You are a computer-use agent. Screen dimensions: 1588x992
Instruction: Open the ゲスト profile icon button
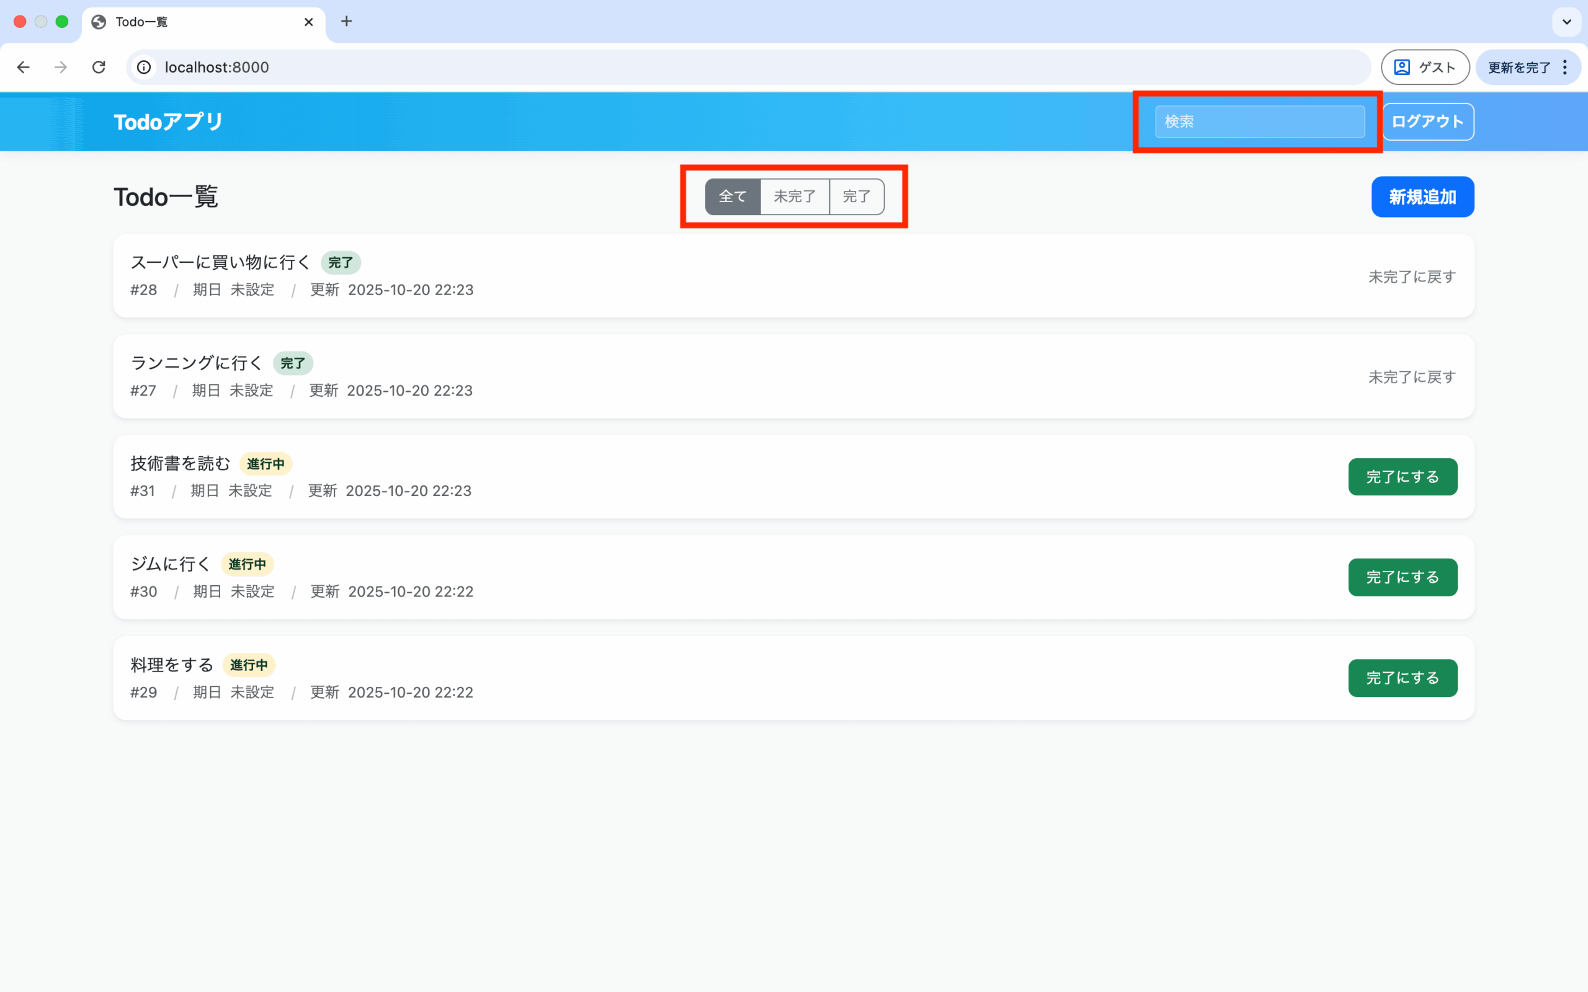click(x=1425, y=67)
